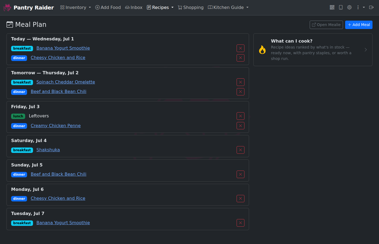This screenshot has height=244, width=379.
Task: Open the QR code scanner icon
Action: point(332,7)
